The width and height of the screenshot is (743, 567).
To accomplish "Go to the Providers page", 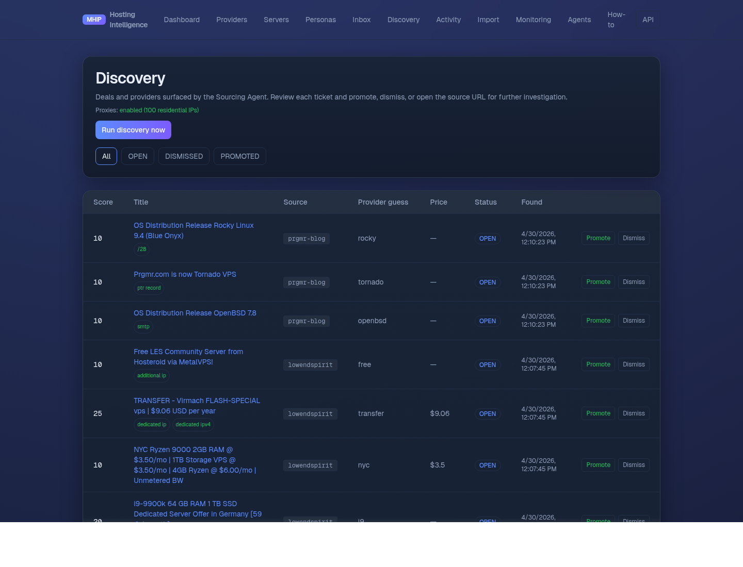I will click(232, 20).
